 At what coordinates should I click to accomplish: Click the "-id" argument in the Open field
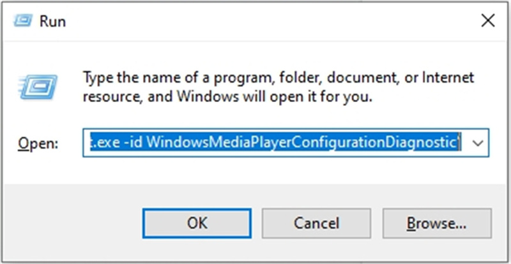point(133,143)
